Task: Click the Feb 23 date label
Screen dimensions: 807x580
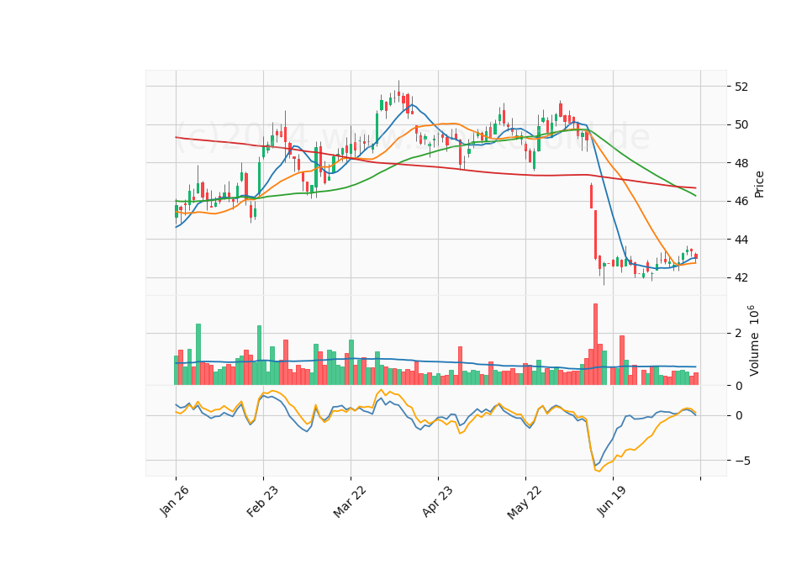Action: pos(262,501)
